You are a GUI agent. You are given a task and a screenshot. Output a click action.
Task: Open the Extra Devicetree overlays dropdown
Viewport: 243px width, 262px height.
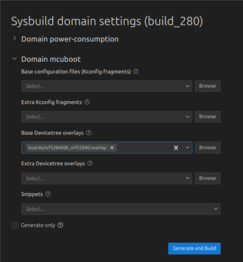[x=107, y=178]
